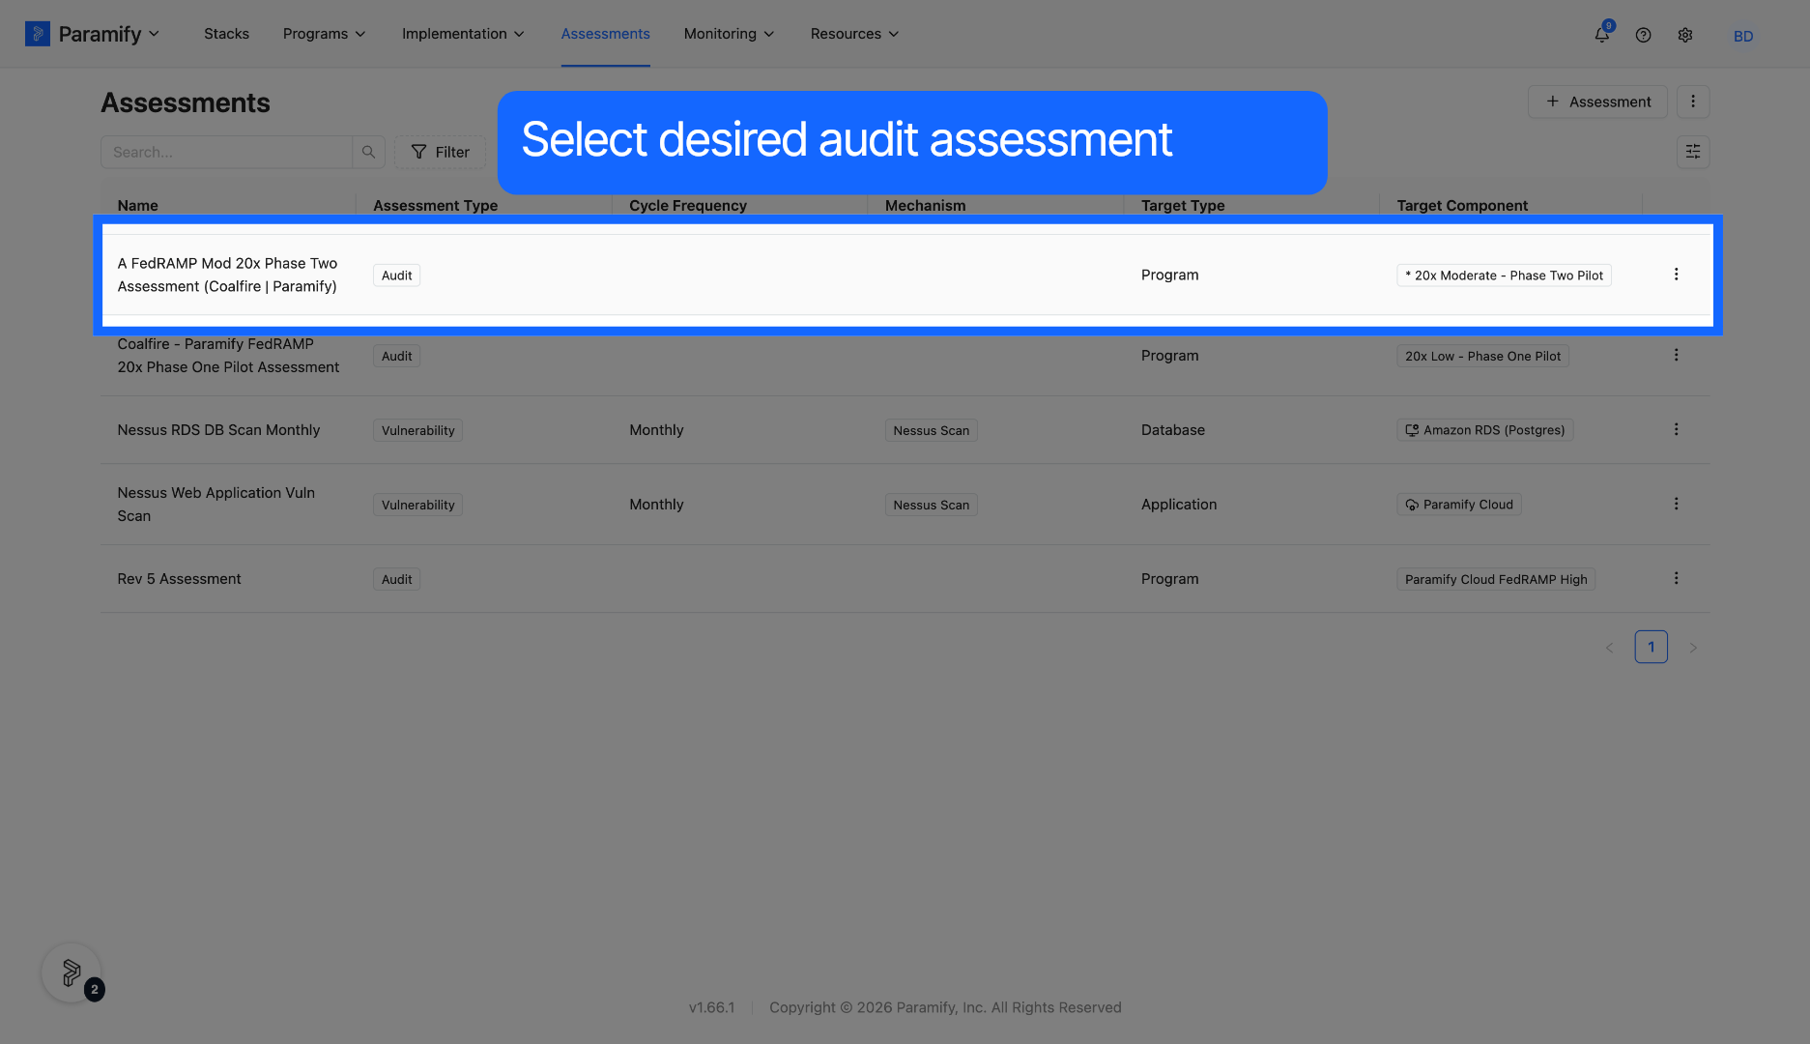
Task: Sort by the Name column header
Action: pos(137,205)
